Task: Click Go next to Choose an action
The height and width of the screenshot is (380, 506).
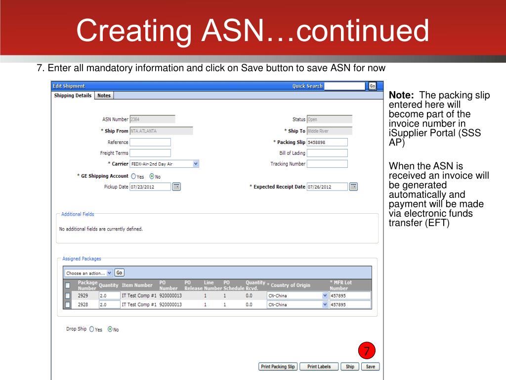Action: (x=119, y=273)
